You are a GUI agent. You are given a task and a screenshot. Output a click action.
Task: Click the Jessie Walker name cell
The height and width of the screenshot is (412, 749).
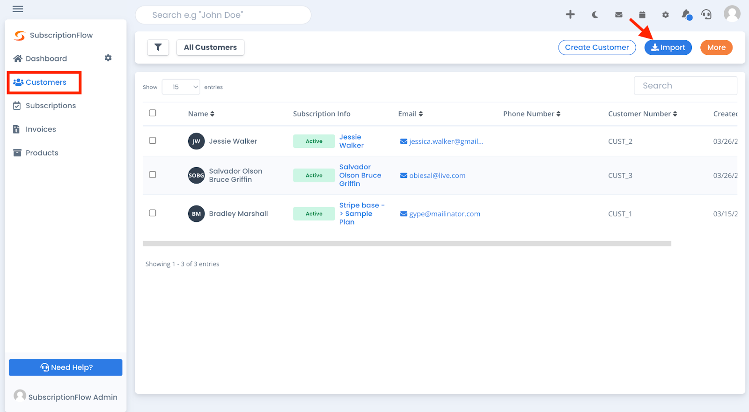coord(233,141)
